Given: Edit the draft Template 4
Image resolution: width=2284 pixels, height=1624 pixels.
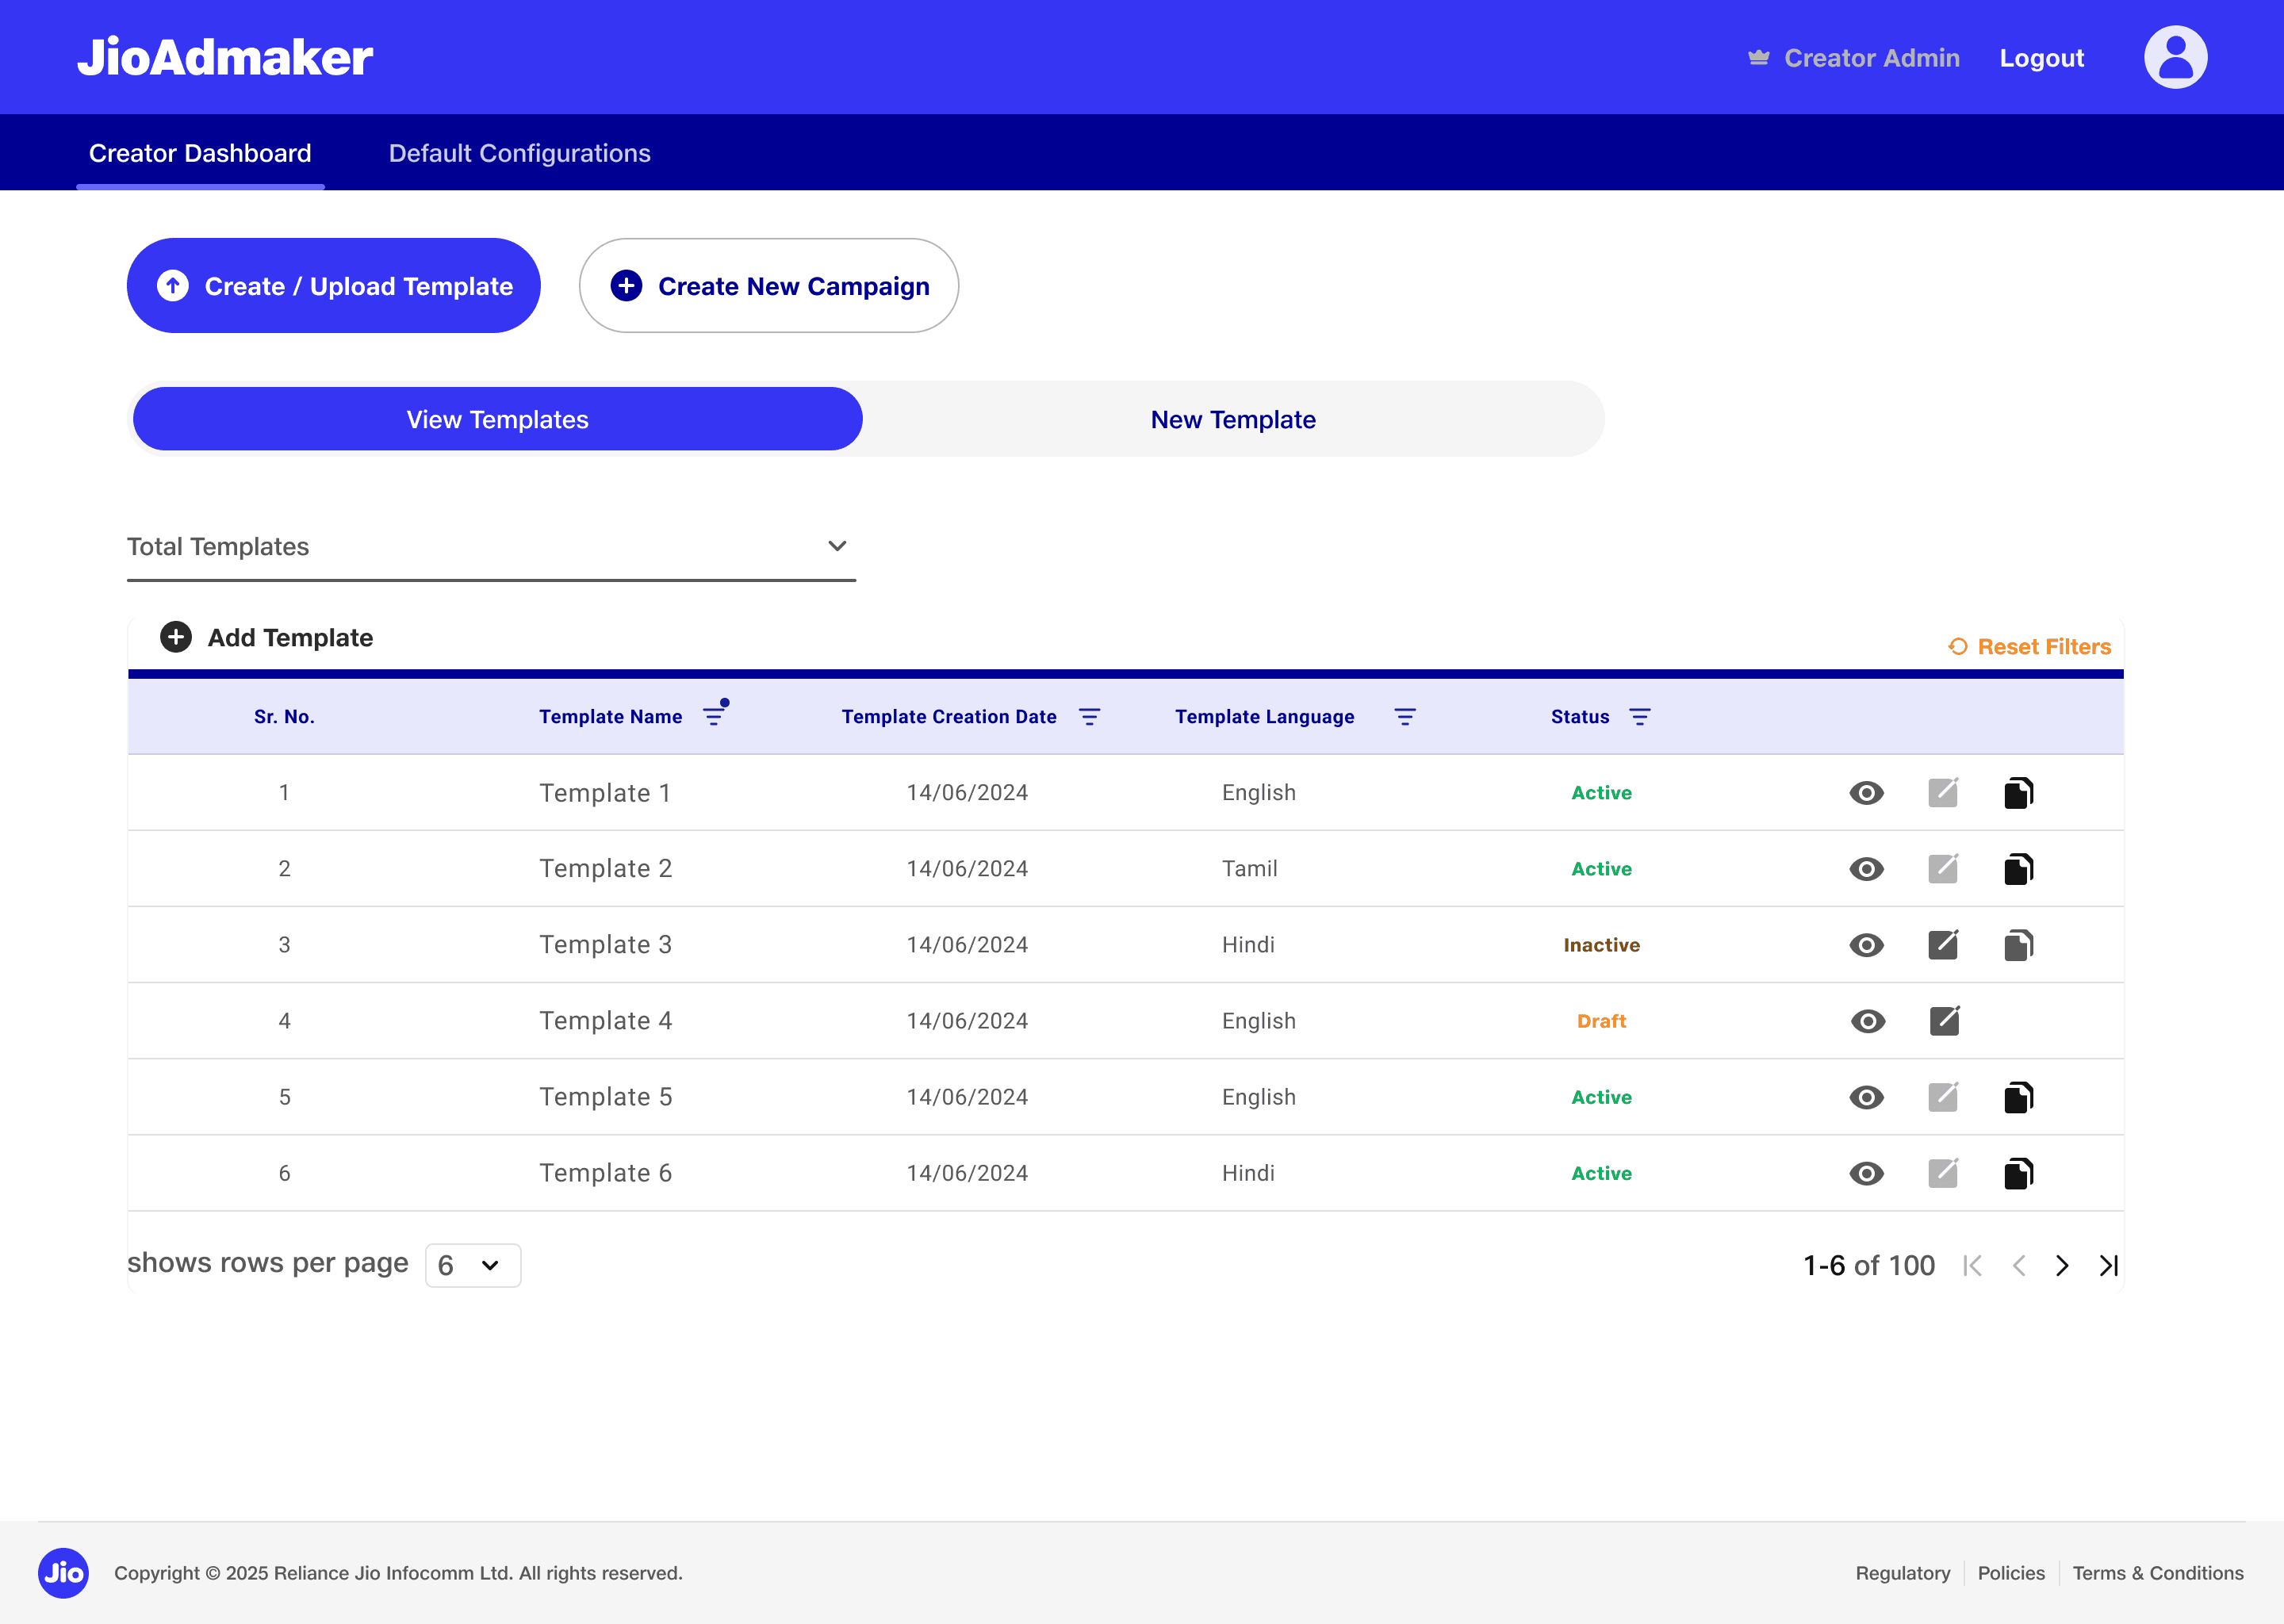Looking at the screenshot, I should pos(1943,1021).
